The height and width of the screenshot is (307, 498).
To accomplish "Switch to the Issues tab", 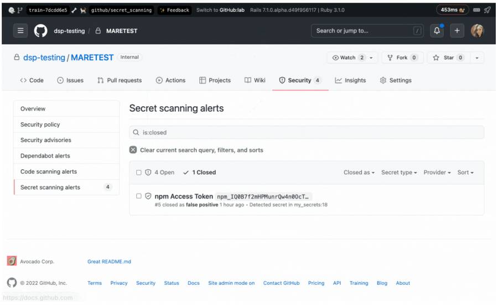I will pos(70,80).
